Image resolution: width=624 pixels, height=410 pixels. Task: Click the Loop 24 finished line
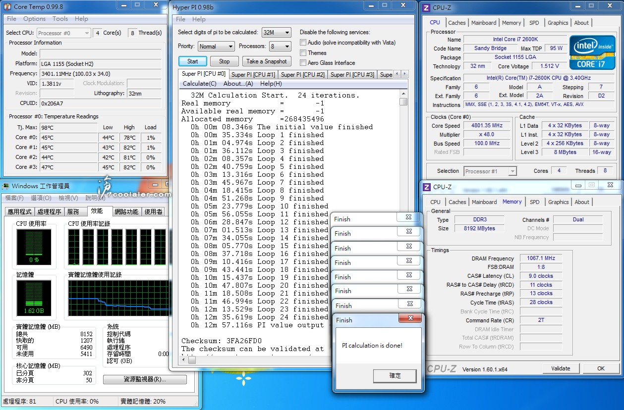(260, 317)
